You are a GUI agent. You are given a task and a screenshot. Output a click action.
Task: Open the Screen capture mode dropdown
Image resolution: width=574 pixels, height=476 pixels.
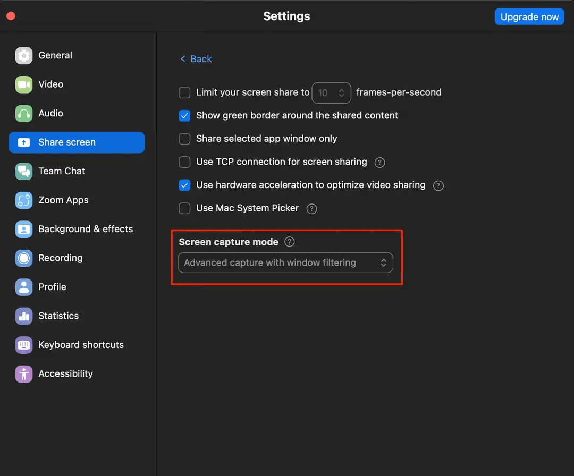[285, 262]
